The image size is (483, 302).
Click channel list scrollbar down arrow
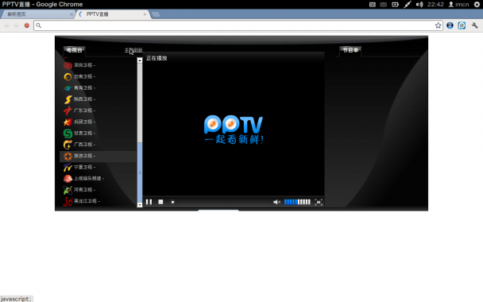[x=140, y=204]
